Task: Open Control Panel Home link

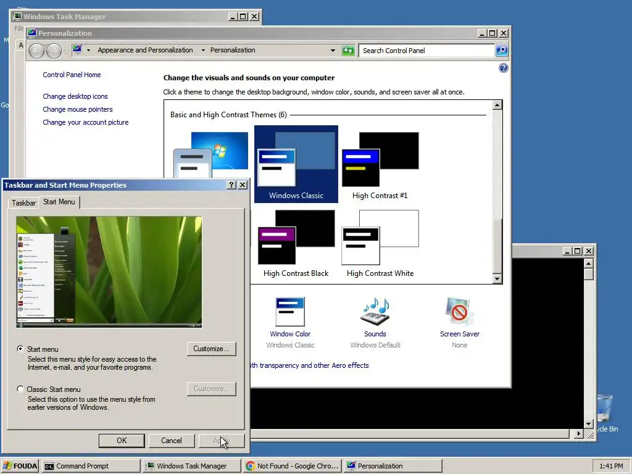Action: click(x=72, y=75)
